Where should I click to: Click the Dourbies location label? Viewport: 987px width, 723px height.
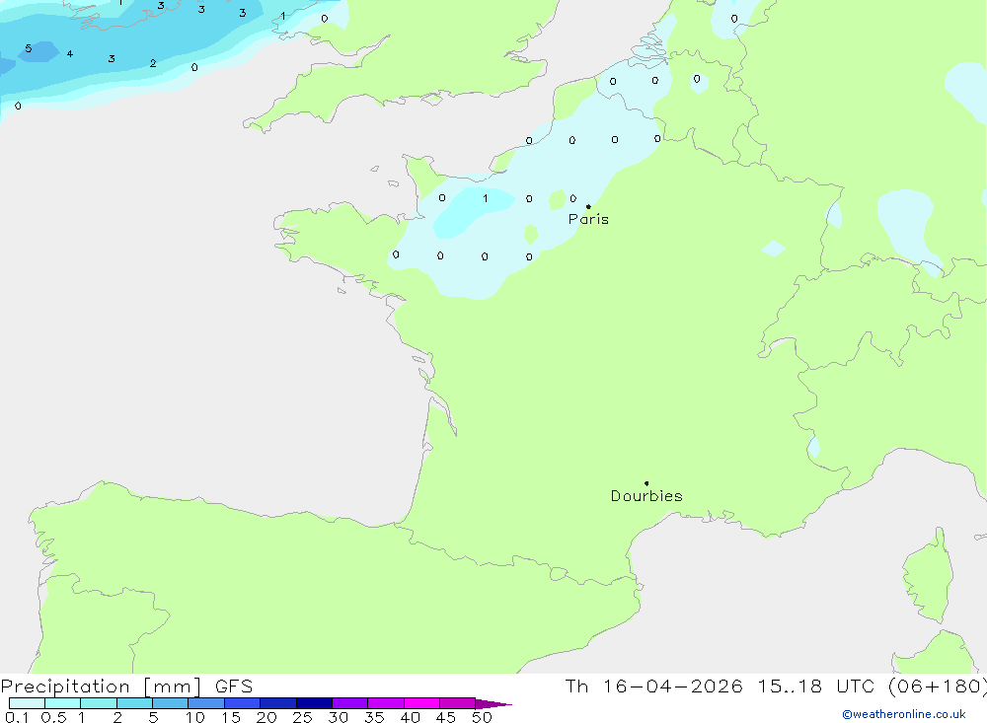646,496
